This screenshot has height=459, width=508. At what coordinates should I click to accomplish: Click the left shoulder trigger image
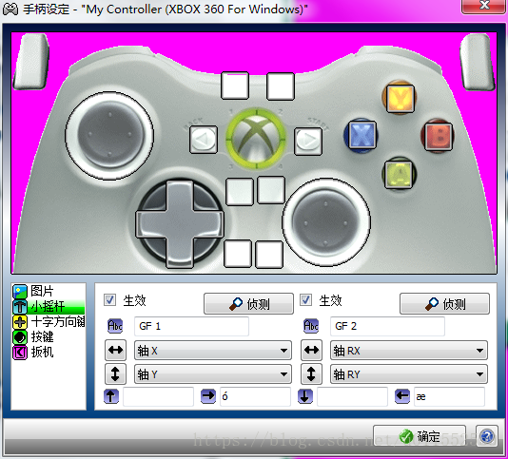[31, 62]
